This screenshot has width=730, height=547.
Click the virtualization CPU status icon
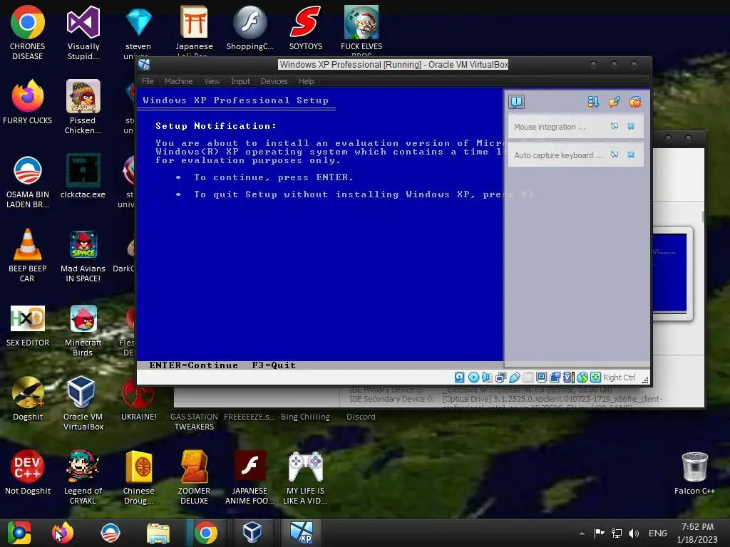[568, 377]
